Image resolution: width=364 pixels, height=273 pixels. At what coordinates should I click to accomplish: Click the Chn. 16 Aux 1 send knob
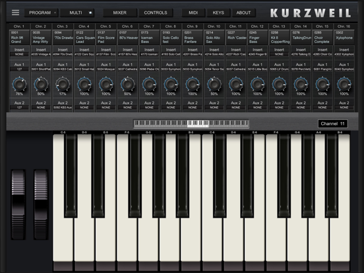pyautogui.click(x=344, y=84)
